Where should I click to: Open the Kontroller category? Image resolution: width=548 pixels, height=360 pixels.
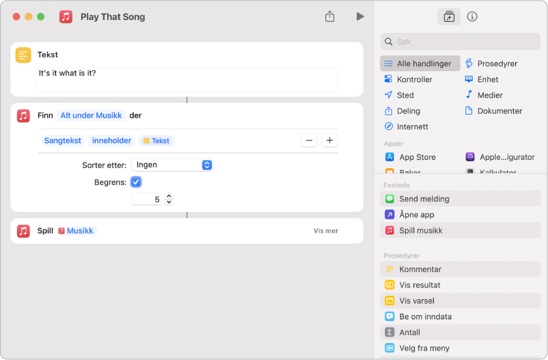click(x=408, y=79)
